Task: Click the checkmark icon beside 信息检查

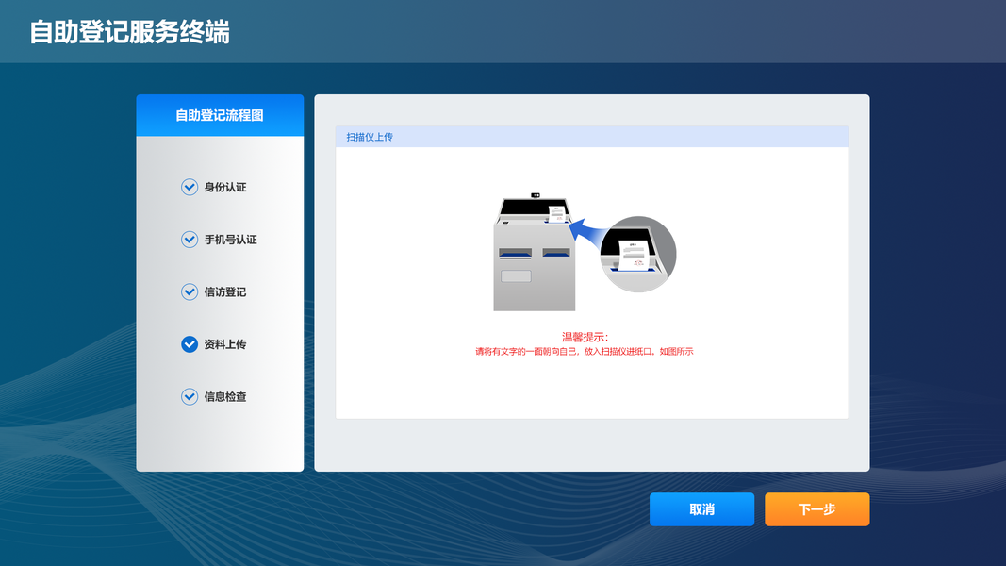Action: point(190,396)
